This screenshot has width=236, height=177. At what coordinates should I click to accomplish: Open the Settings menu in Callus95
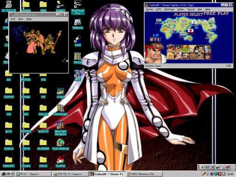coord(169,9)
